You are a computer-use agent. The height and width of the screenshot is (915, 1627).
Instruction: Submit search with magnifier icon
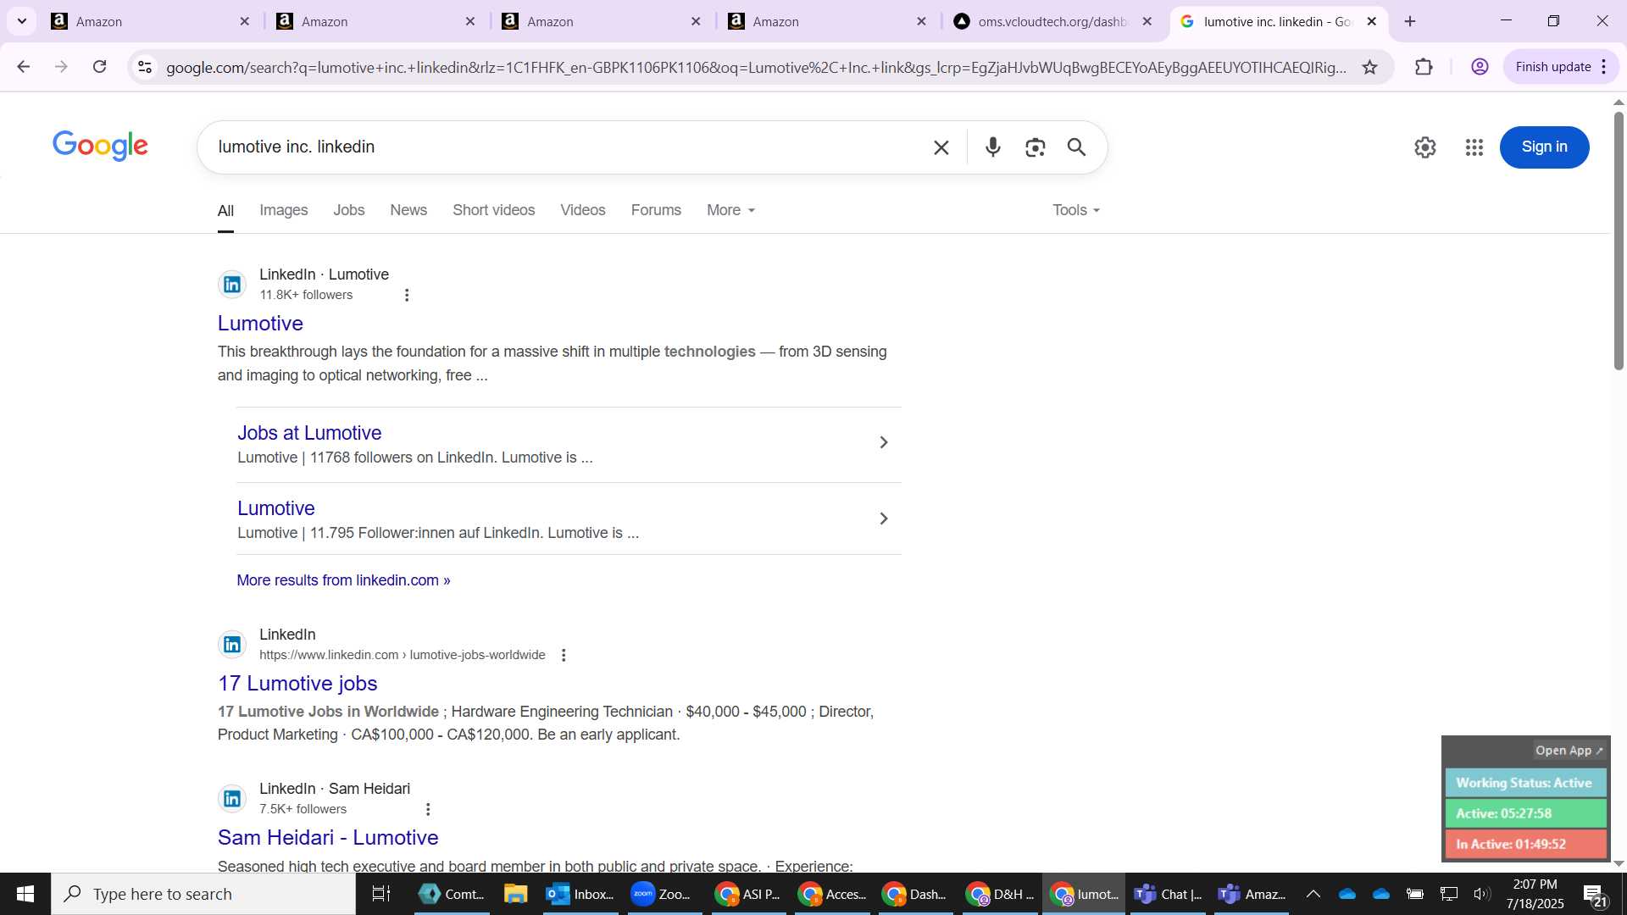tap(1076, 147)
